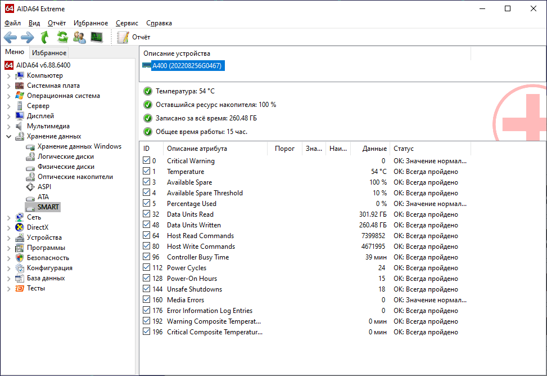The image size is (547, 376).
Task: Switch to the Избранное sidebar tab
Action: pyautogui.click(x=49, y=53)
